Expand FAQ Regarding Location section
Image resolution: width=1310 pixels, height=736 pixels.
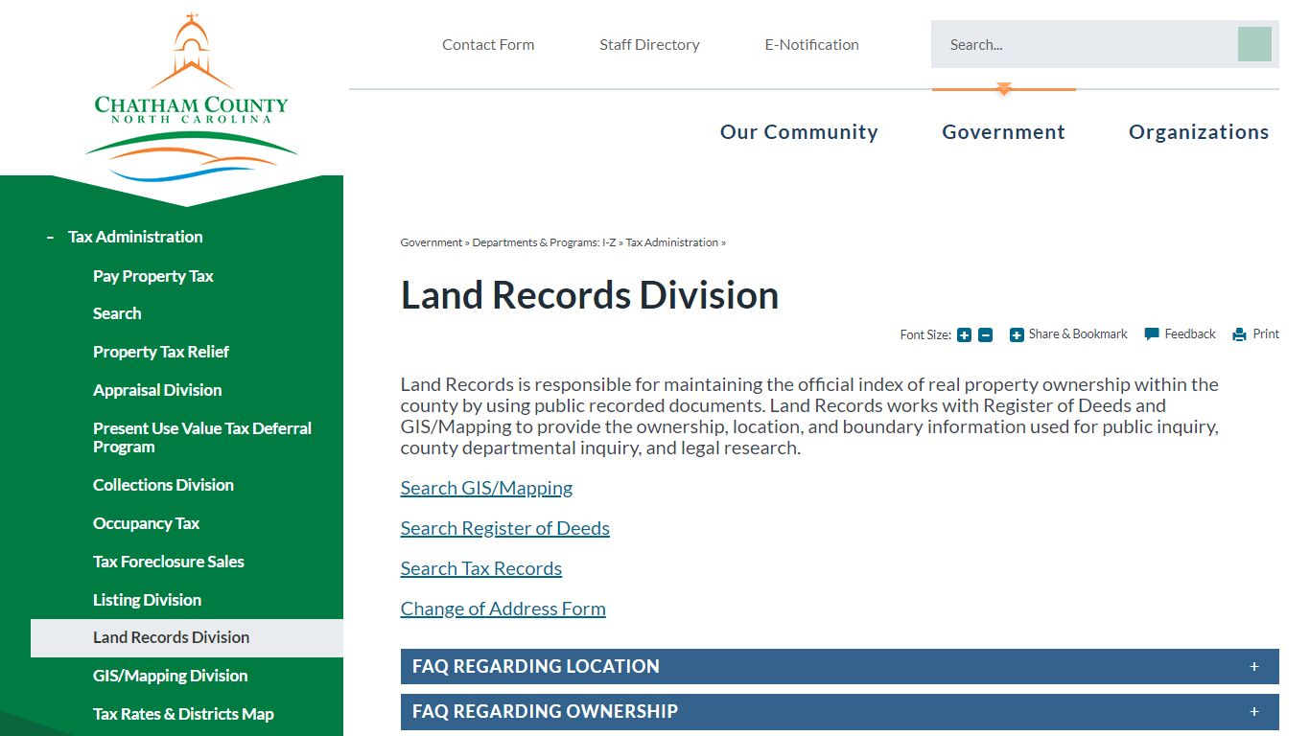click(840, 666)
